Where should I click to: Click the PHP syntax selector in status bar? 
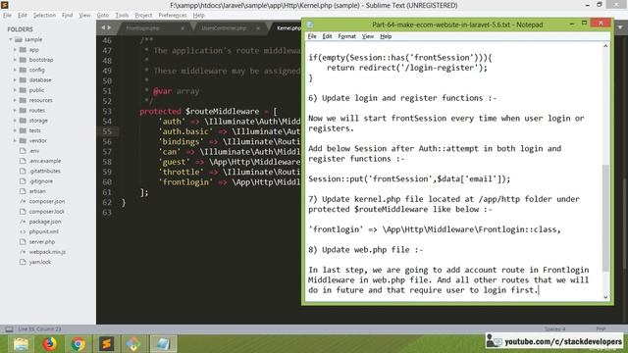pos(601,329)
